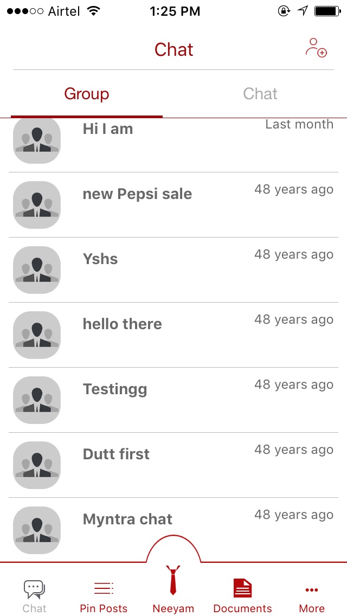Open Chat from the bottom bar

point(34,595)
